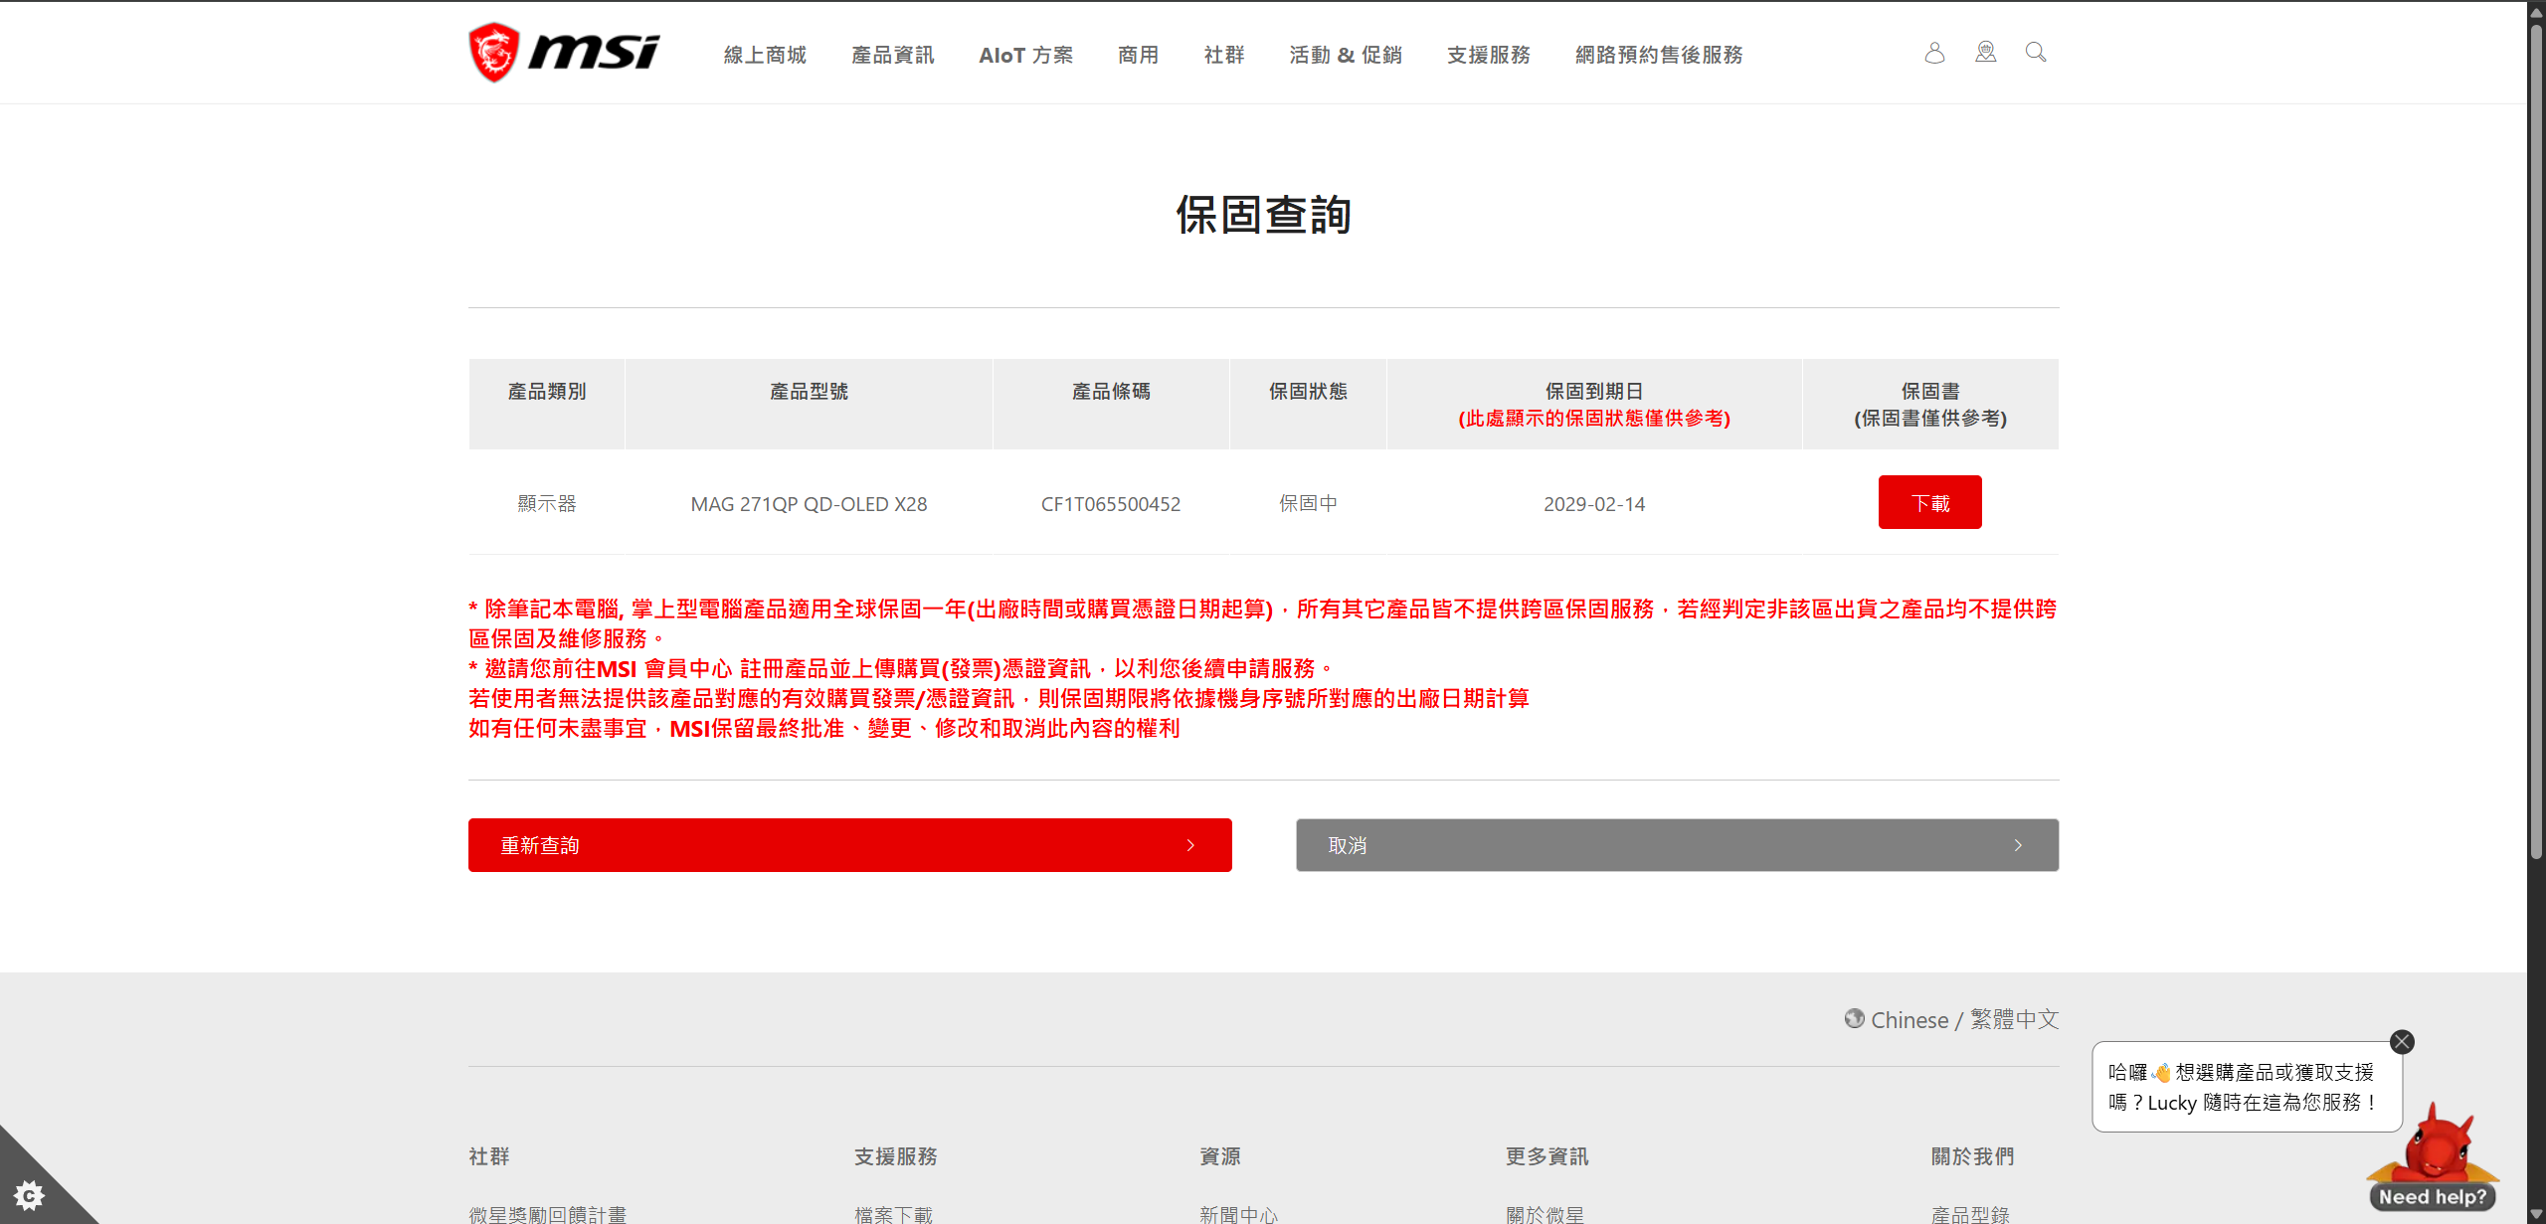Open the cookie settings gear icon
Image resolution: width=2546 pixels, height=1224 pixels.
pos(29,1194)
